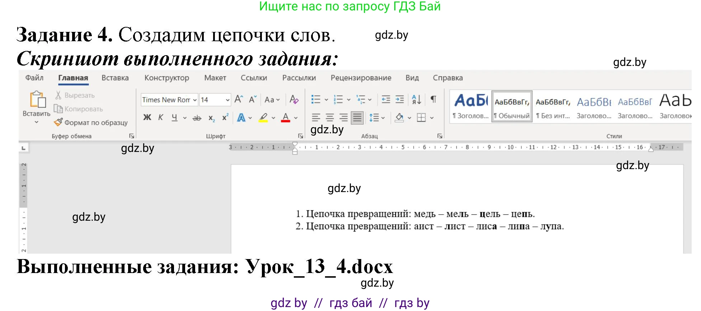Expand the underline style dropdown arrow
The width and height of the screenshot is (701, 311).
[185, 118]
